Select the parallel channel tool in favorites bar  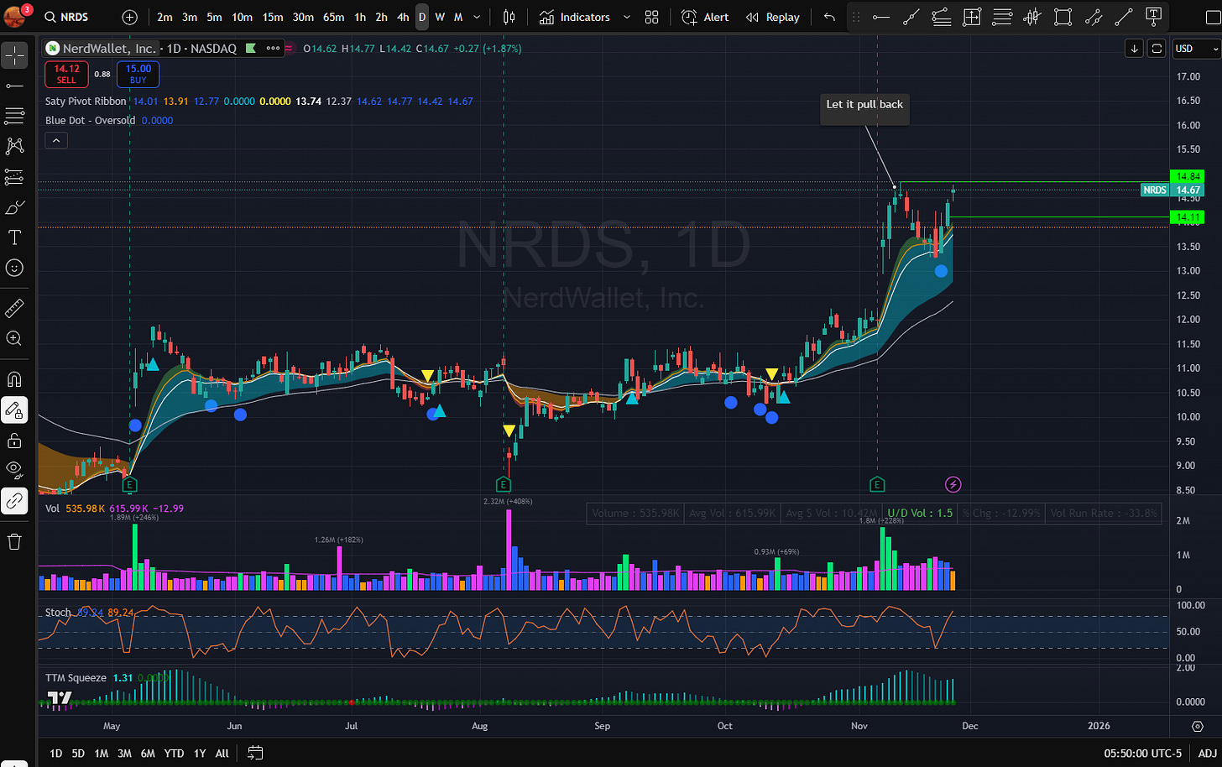coord(1093,17)
